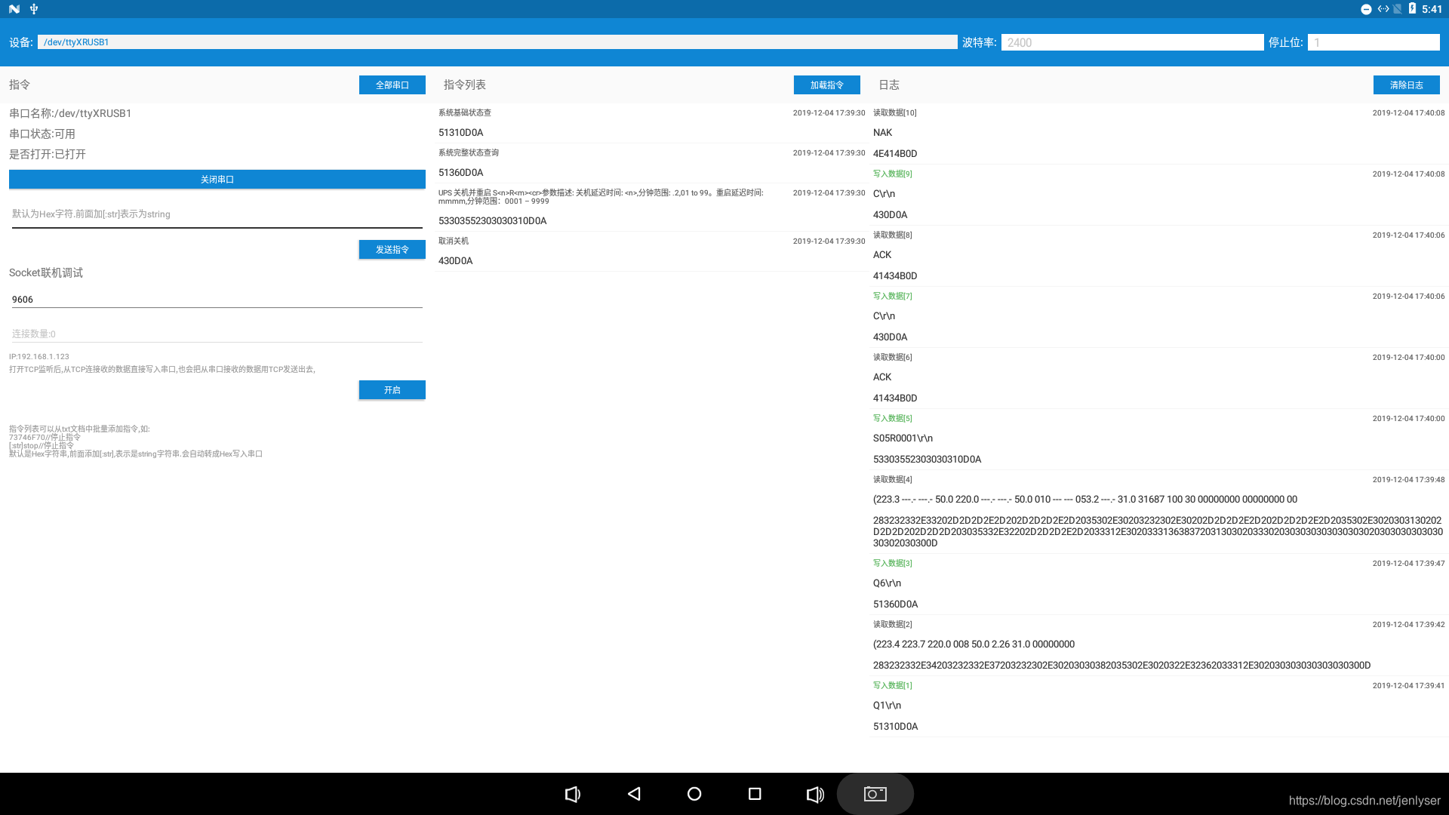Focus the Hex command input field
Screen dimensions: 1449x815
(x=217, y=214)
